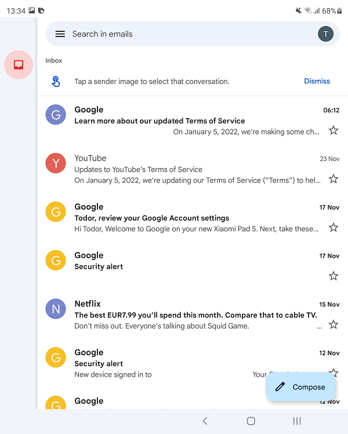Open 'Updates to YouTube's Terms of Service' email
This screenshot has width=348, height=434.
pos(193,169)
